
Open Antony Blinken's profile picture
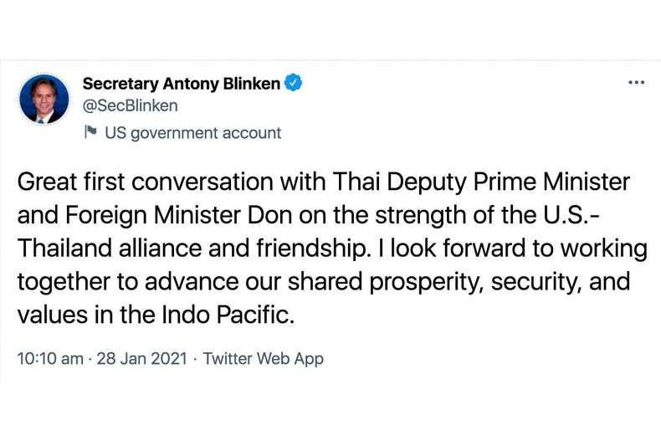(x=44, y=100)
